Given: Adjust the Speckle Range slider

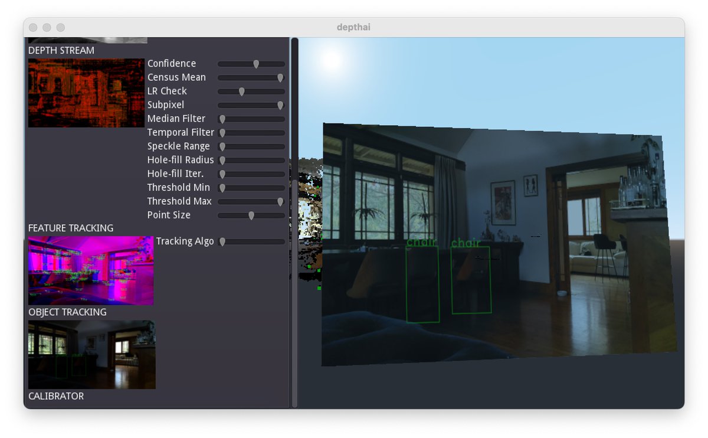Looking at the screenshot, I should coord(251,146).
